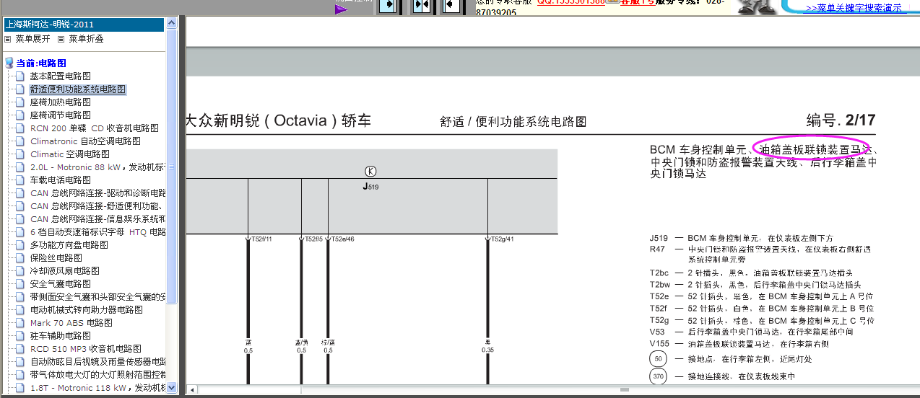
Task: Click the circled 370 ground connection symbol
Action: [x=657, y=376]
